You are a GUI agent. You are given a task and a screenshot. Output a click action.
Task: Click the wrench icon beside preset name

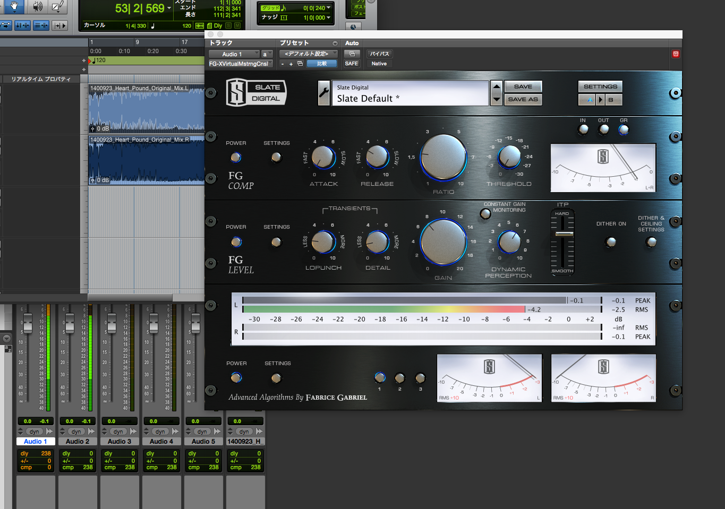(x=323, y=92)
